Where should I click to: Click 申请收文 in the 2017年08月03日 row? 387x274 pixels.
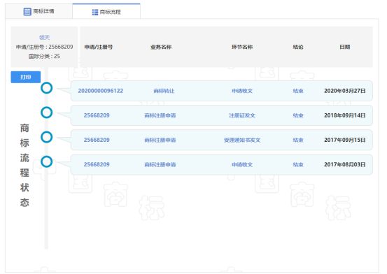click(x=242, y=164)
